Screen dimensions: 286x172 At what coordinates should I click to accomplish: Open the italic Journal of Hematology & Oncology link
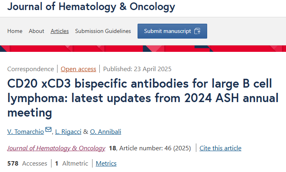56,148
